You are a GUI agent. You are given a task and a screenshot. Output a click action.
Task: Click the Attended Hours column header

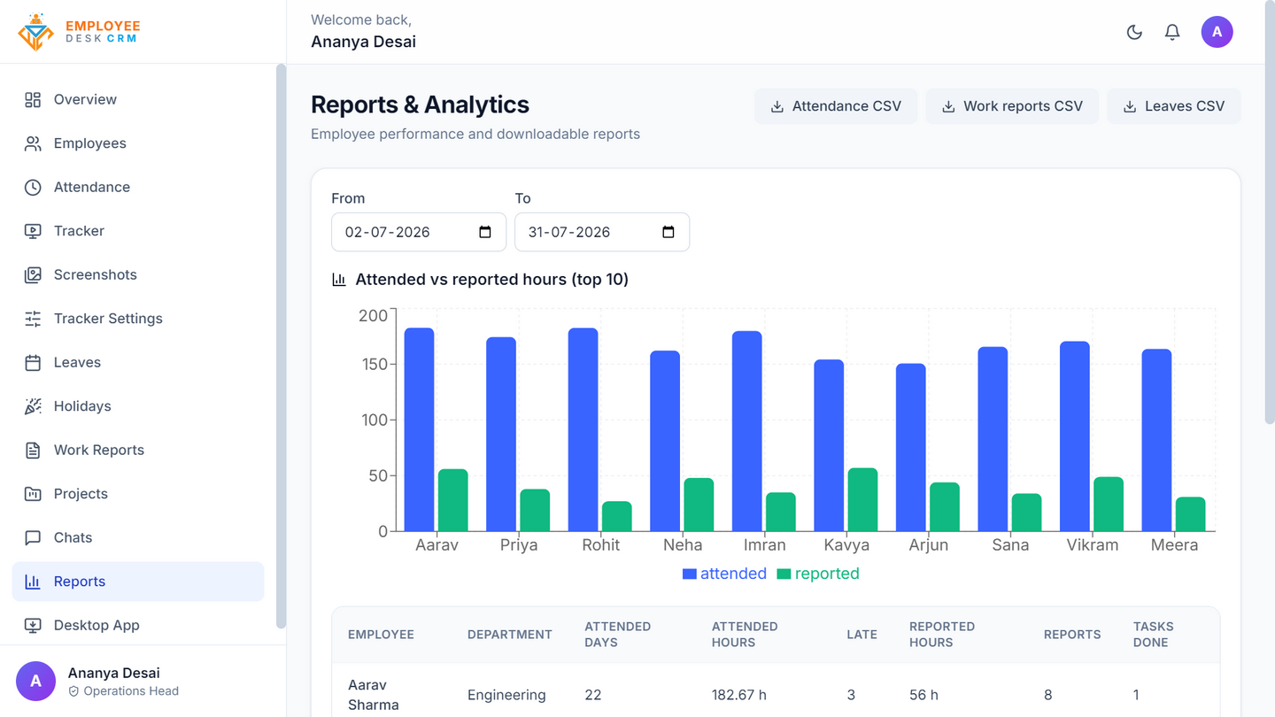tap(745, 635)
